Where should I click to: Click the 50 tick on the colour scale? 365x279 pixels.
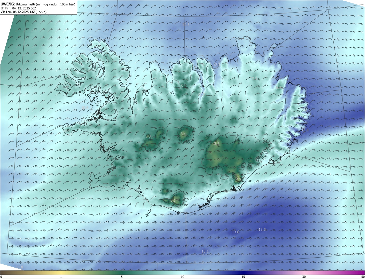[x=363, y=277]
